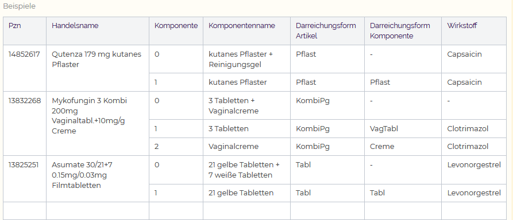Viewport: 513px width, 220px height.
Task: Click the Wirkstoff column header
Action: [474, 31]
